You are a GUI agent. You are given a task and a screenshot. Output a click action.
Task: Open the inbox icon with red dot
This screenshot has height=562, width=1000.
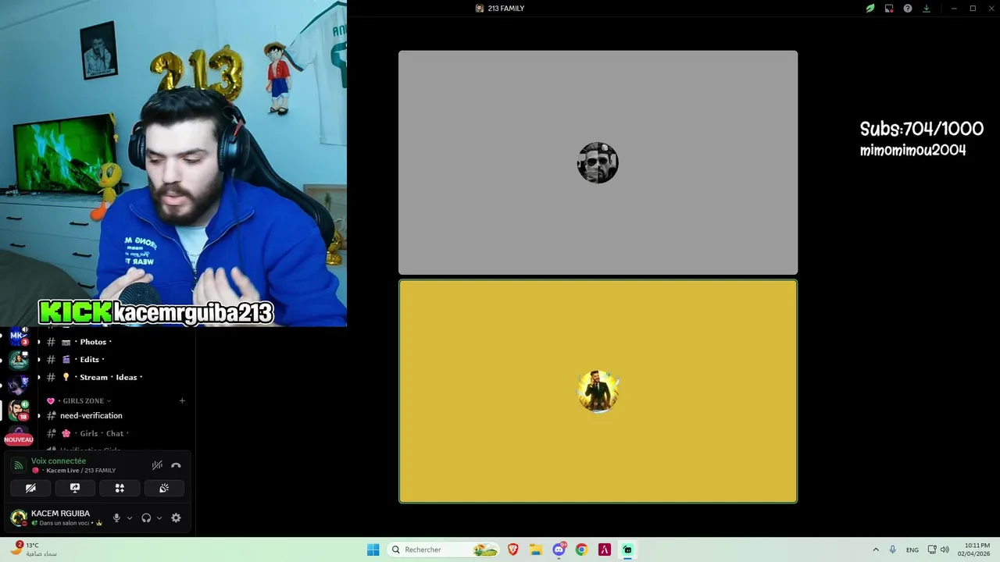pos(889,9)
